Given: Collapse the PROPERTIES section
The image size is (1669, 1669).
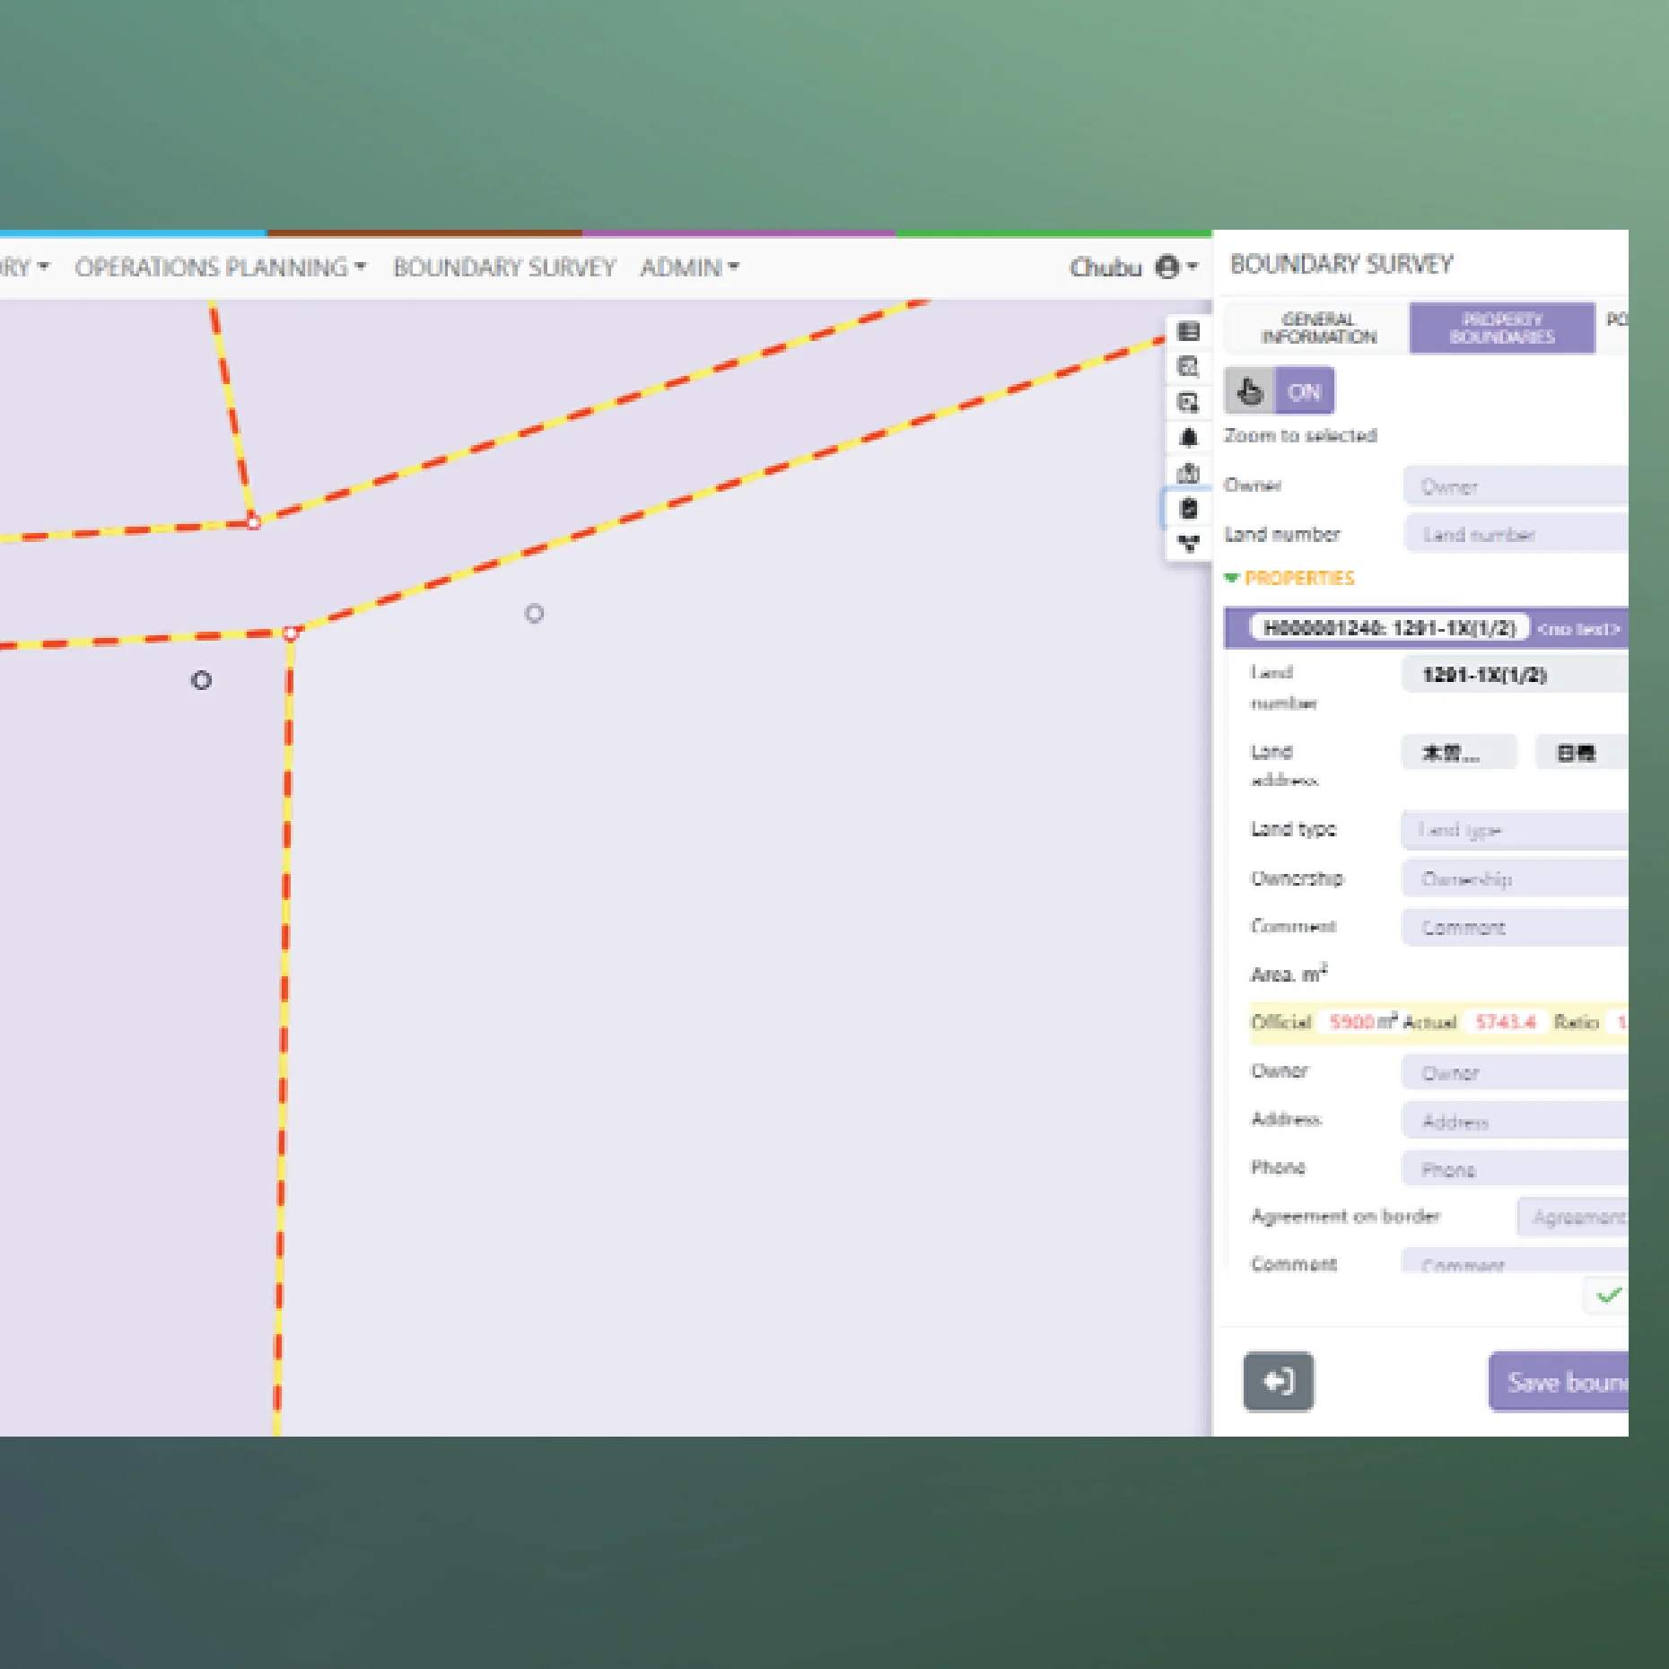Looking at the screenshot, I should click(x=1233, y=578).
